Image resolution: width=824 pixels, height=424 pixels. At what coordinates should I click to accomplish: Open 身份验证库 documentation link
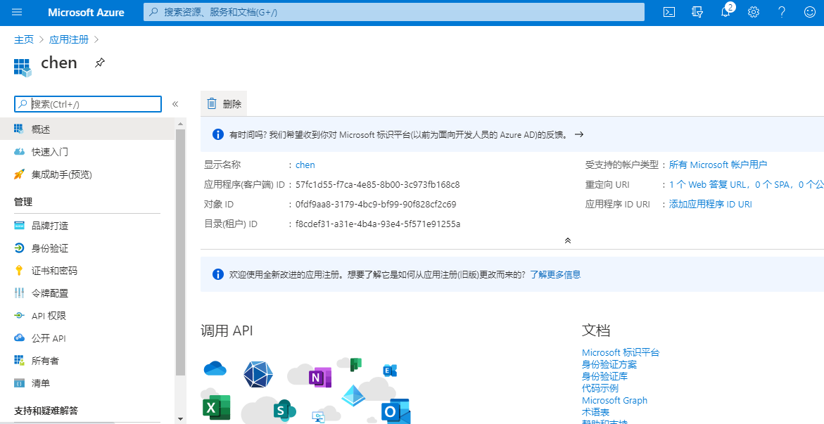(x=604, y=377)
